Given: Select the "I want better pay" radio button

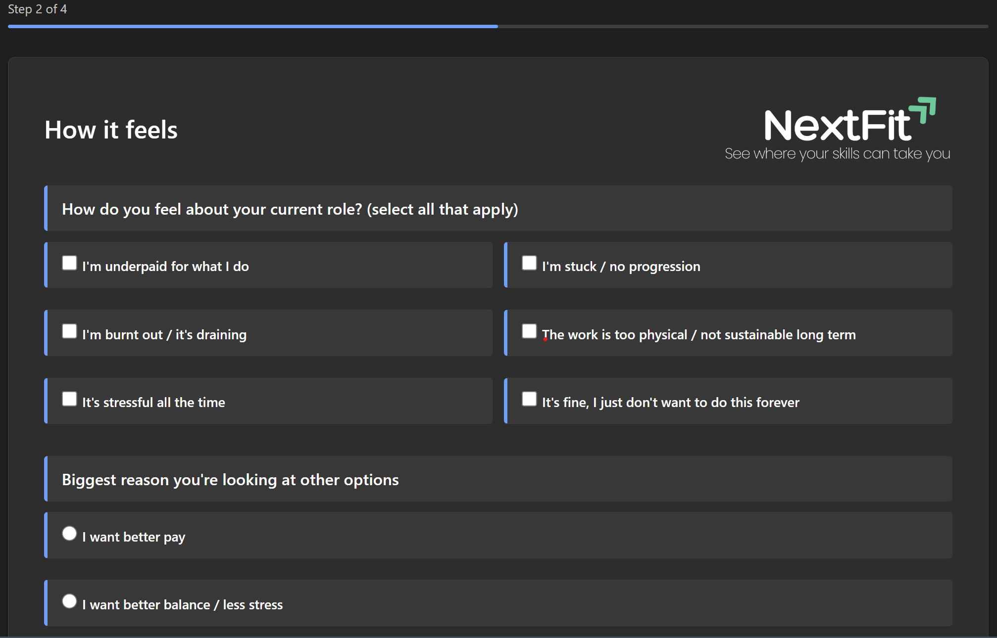Looking at the screenshot, I should [69, 533].
